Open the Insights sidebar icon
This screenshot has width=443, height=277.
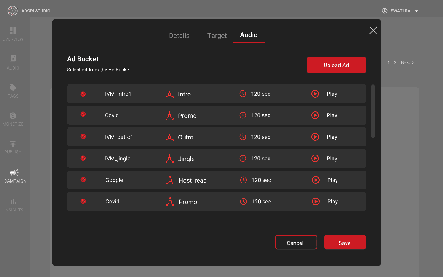pyautogui.click(x=13, y=202)
